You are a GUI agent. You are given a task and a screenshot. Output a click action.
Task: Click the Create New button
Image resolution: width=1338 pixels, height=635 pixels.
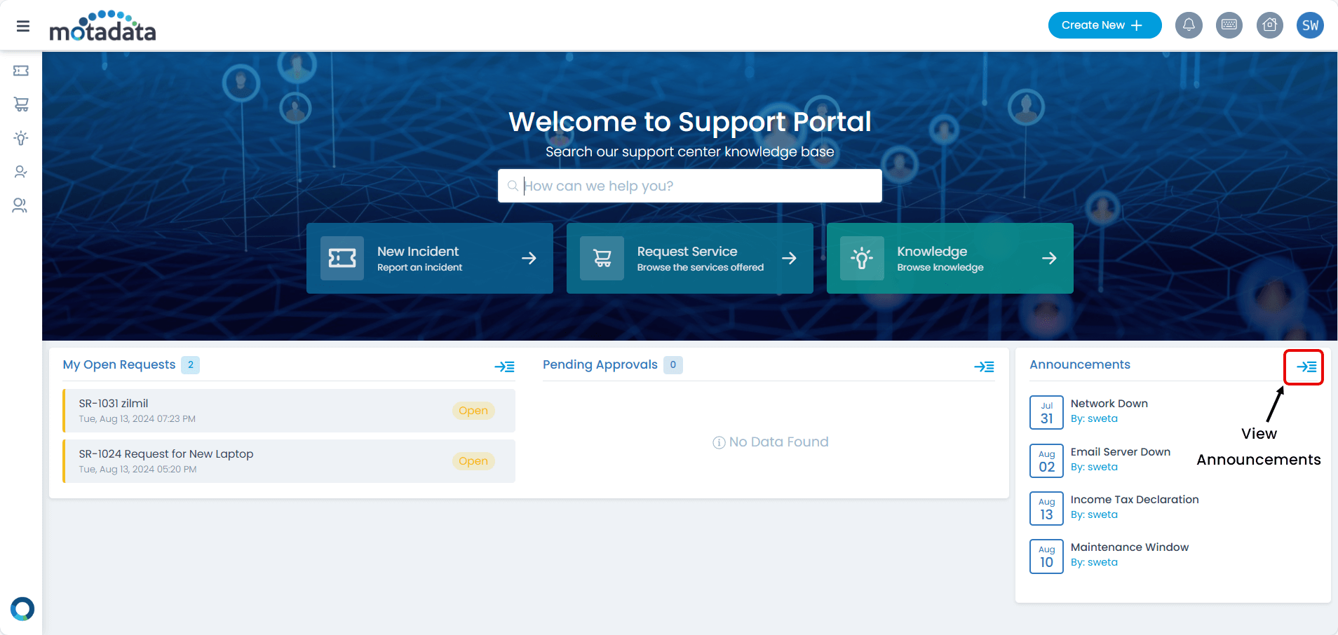1104,25
